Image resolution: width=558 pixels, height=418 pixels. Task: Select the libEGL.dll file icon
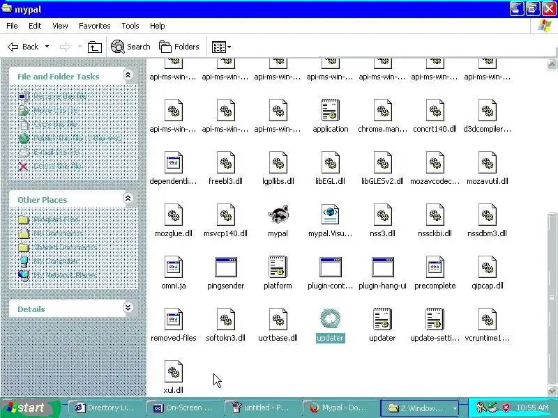(x=330, y=162)
